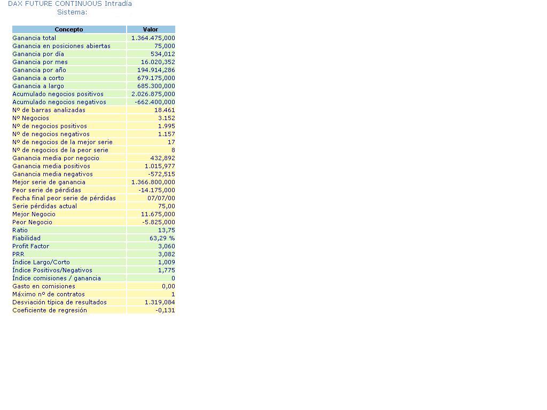Click the 'Concepto' column header
547x410 pixels.
pos(69,29)
